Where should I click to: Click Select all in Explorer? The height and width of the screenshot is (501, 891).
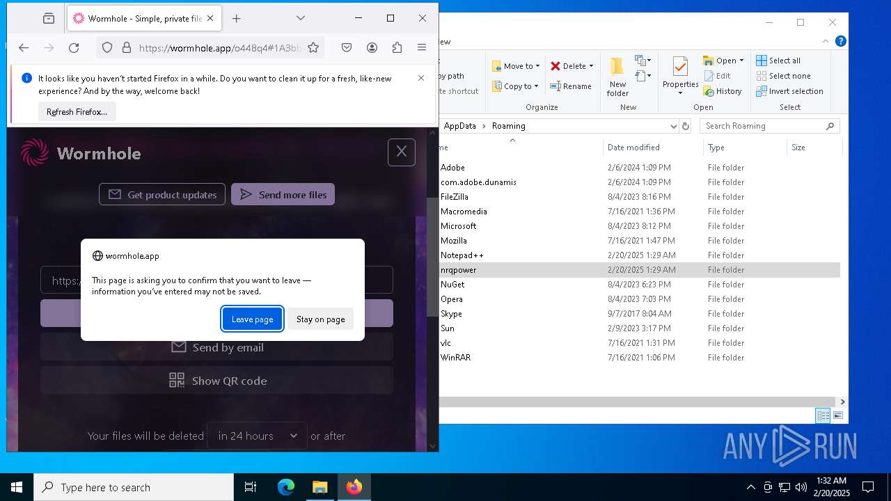778,61
